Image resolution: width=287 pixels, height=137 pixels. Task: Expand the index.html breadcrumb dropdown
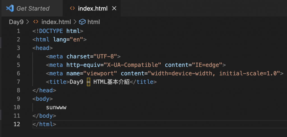pos(56,22)
